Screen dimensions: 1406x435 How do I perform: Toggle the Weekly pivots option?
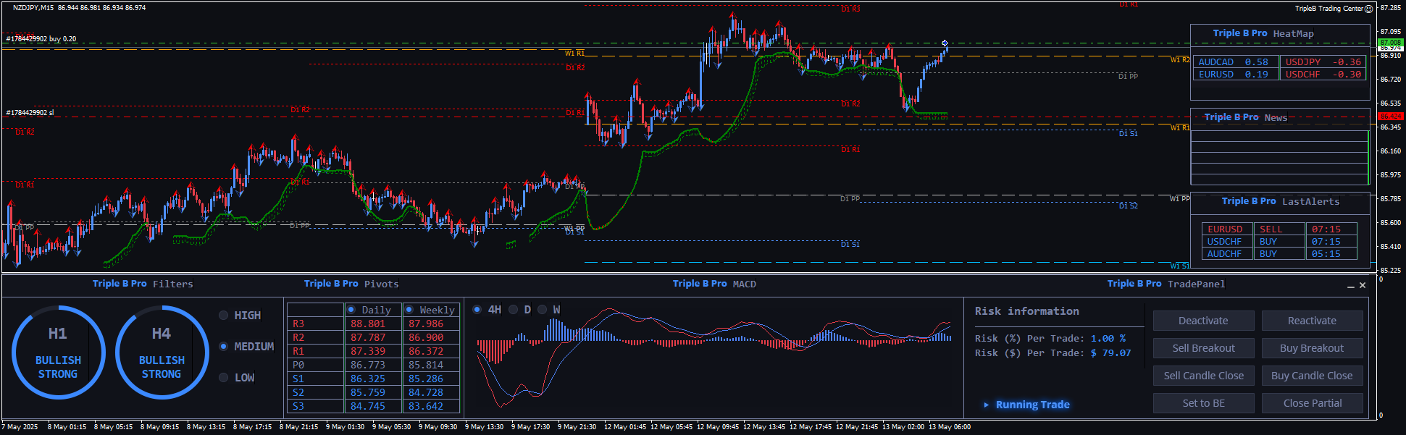point(409,310)
